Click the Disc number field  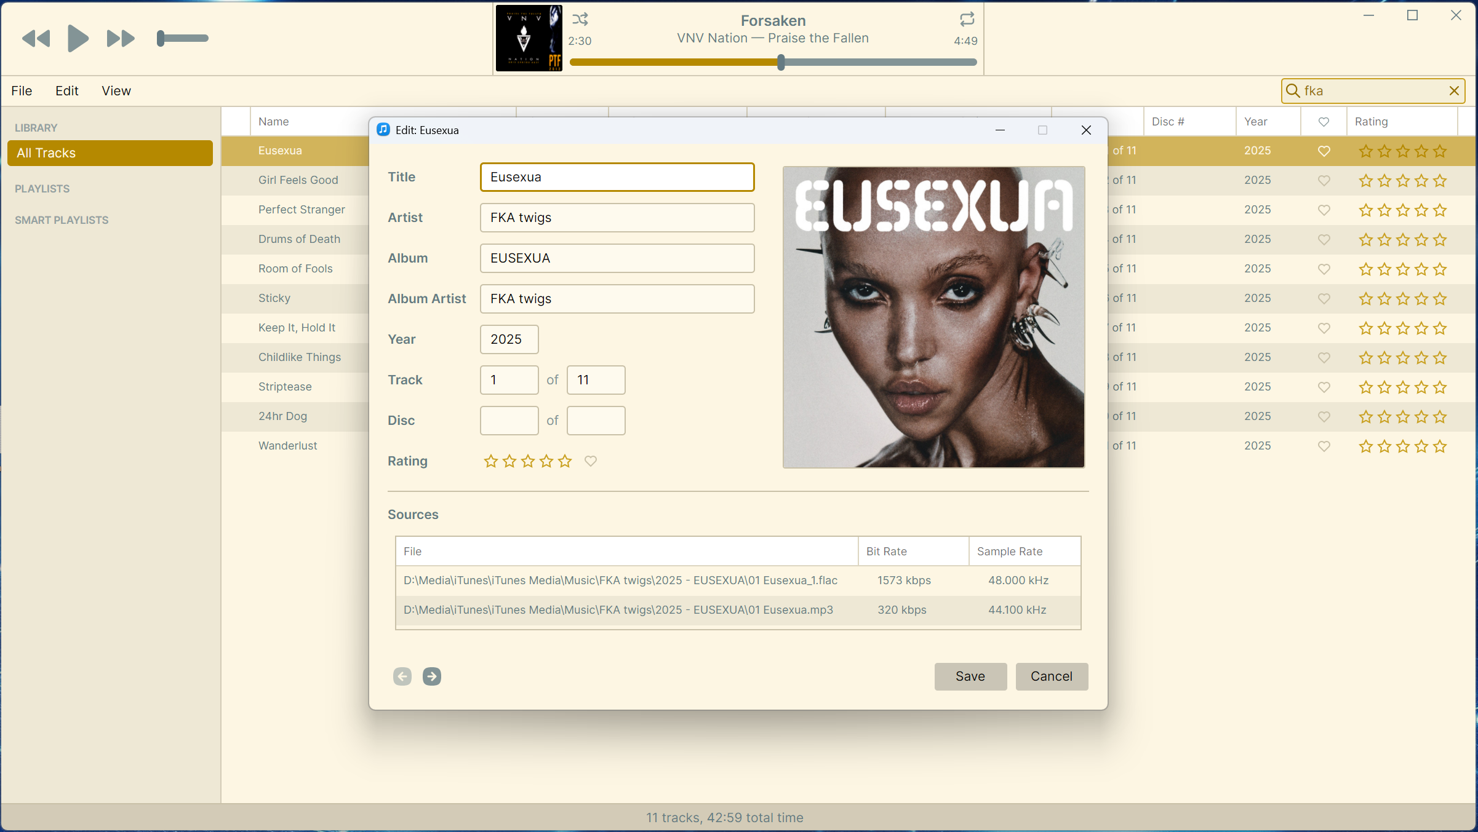tap(509, 421)
